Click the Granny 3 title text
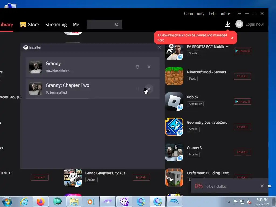Screen dimensions: 276x207 coord(194,148)
